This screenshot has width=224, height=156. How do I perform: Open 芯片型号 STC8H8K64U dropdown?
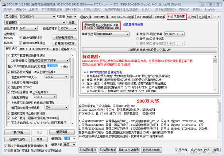(x=37, y=16)
